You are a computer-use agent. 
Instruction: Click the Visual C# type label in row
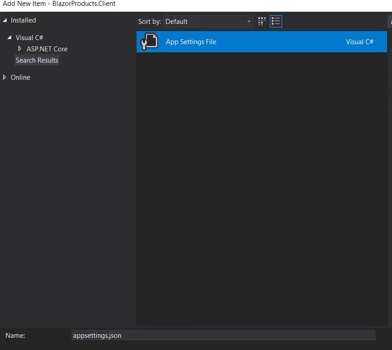coord(360,42)
